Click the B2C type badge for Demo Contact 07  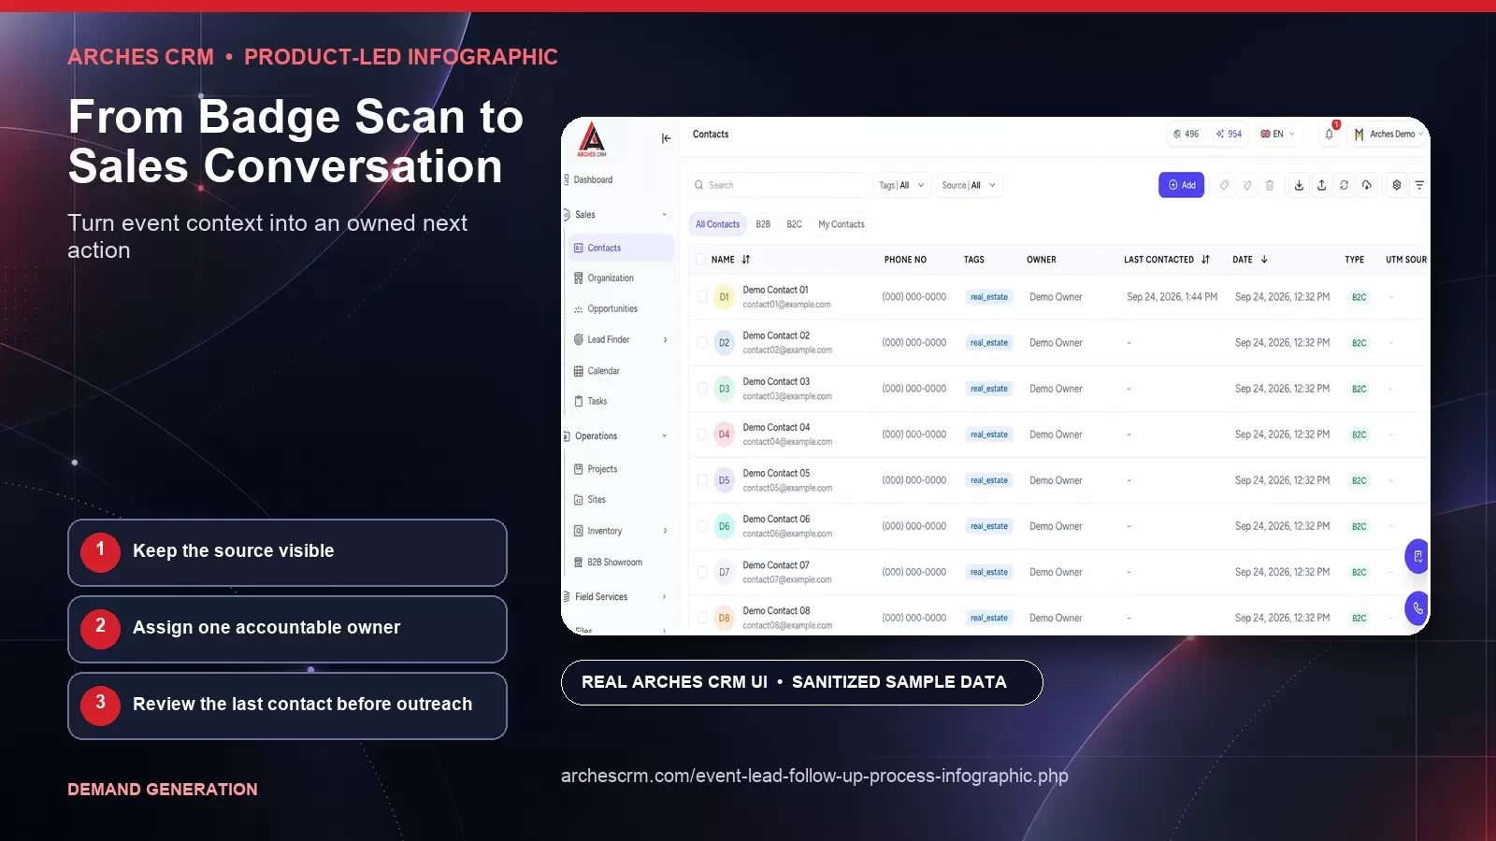point(1359,572)
